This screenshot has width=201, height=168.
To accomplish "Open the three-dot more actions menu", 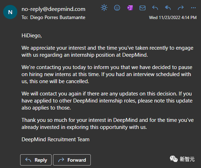I will click(x=193, y=8).
